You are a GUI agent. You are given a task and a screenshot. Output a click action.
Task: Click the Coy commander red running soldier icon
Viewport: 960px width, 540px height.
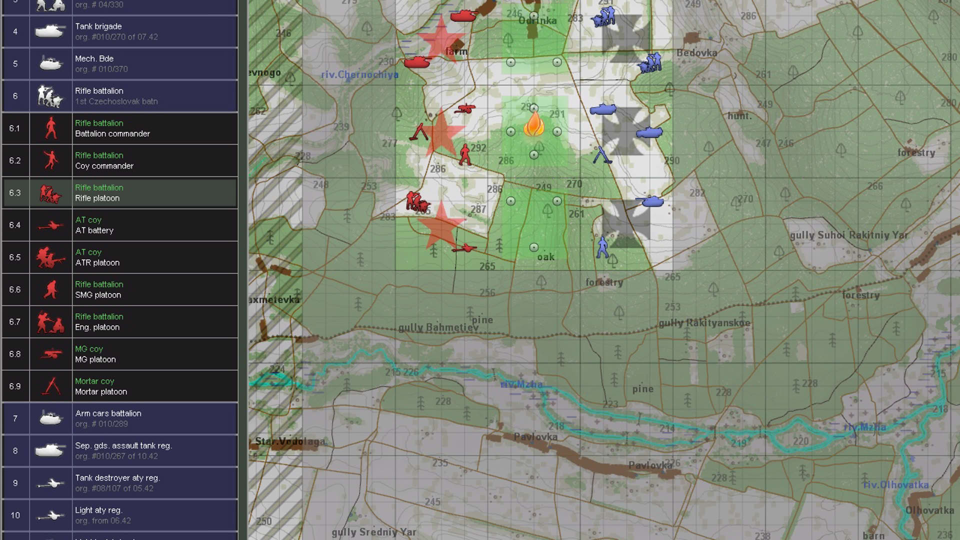click(50, 160)
